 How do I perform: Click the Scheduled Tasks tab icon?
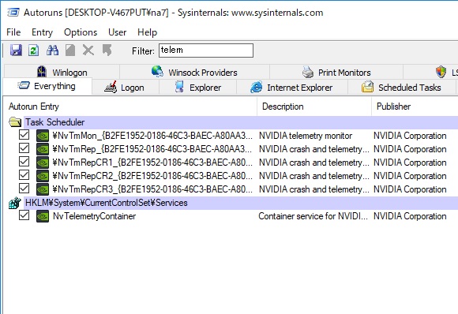[367, 87]
